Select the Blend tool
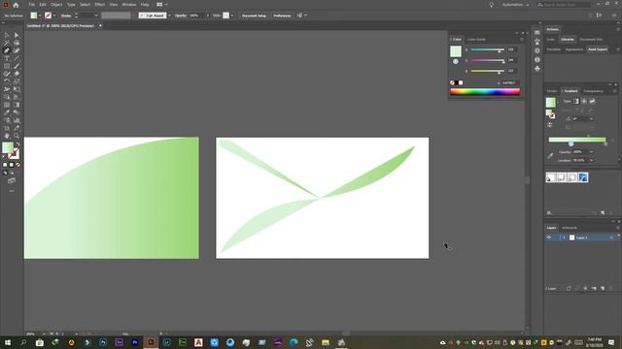This screenshot has width=622, height=349. click(17, 112)
